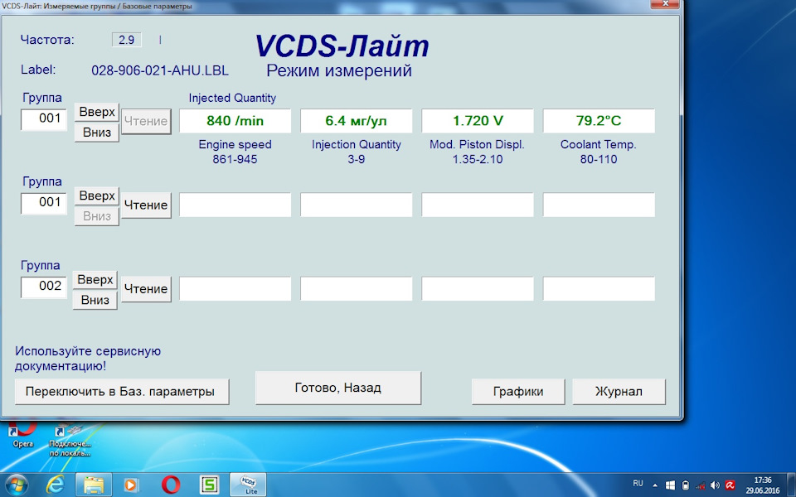Click Чтение beside the greyed-out Вниз button
This screenshot has height=497, width=796.
tap(146, 205)
